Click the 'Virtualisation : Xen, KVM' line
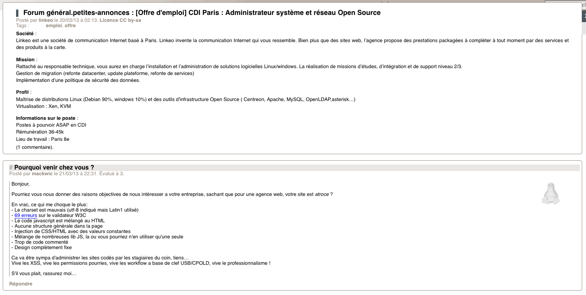The height and width of the screenshot is (295, 586). coord(43,106)
